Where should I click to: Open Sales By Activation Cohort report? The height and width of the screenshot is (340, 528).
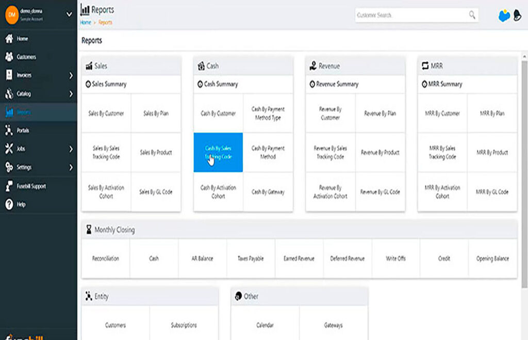(106, 192)
